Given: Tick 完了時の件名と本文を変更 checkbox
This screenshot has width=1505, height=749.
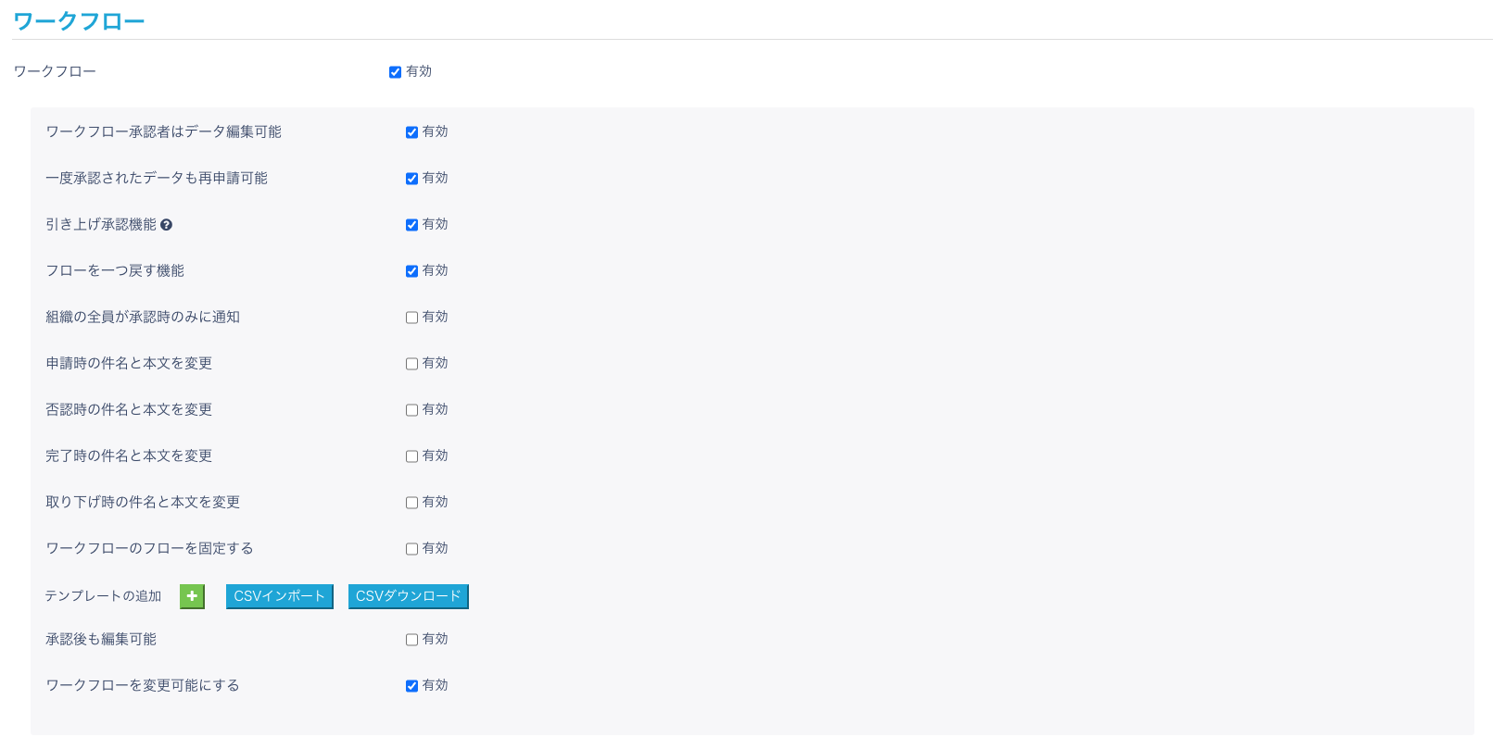Looking at the screenshot, I should (411, 456).
